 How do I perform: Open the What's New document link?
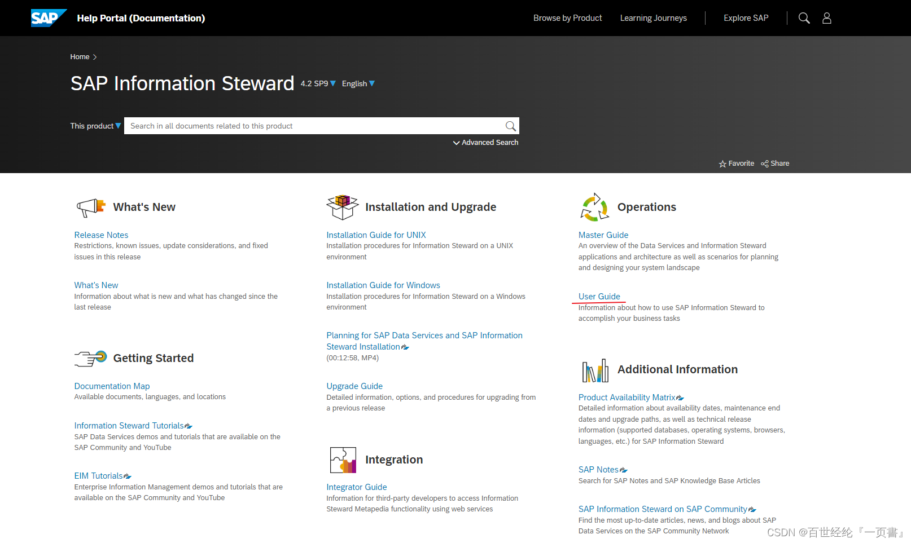pos(96,285)
